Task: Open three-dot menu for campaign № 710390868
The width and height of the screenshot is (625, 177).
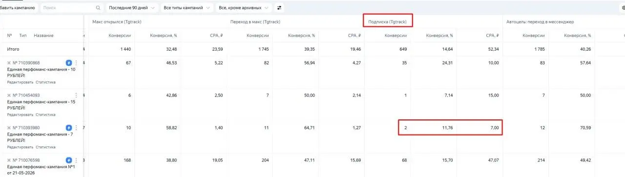Action: point(76,63)
